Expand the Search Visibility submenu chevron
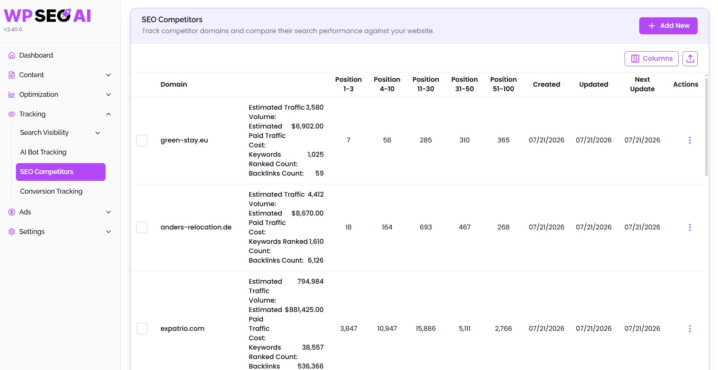This screenshot has width=718, height=370. click(x=98, y=133)
